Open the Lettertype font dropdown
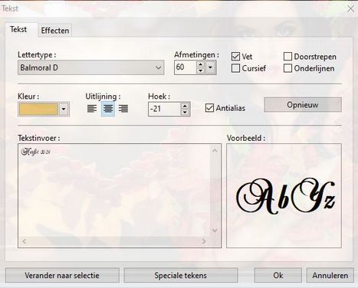358x288 pixels. 91,67
